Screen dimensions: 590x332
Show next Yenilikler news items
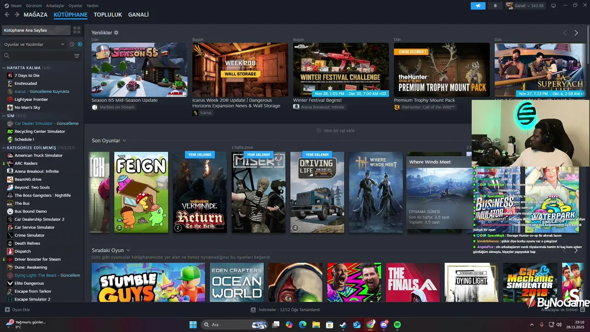click(576, 33)
